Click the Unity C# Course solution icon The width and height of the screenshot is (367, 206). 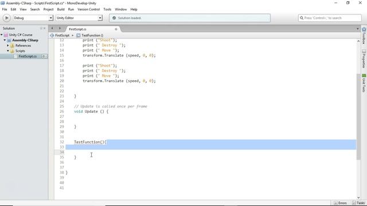[6, 35]
